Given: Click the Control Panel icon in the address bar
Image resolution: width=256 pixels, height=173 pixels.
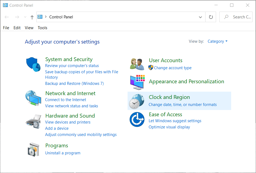Looking at the screenshot, I should (x=40, y=17).
